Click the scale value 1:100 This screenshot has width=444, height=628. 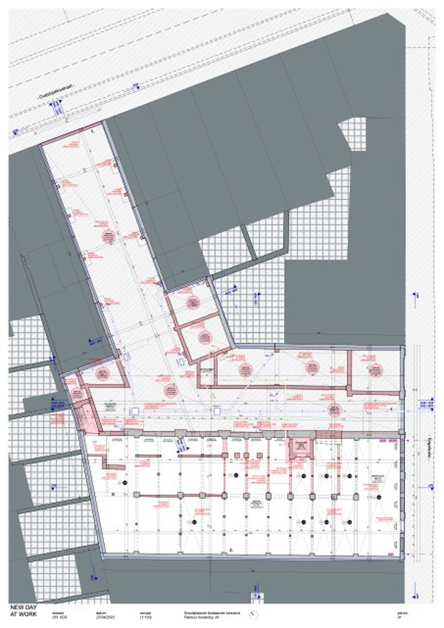145,618
